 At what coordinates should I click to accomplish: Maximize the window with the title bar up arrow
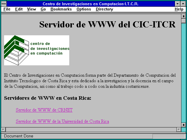(x=183, y=4)
